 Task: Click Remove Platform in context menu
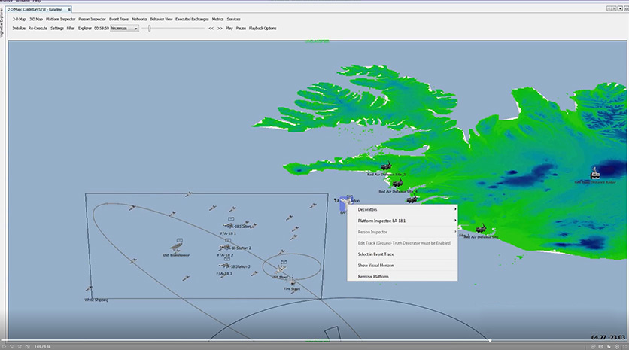[x=373, y=277]
